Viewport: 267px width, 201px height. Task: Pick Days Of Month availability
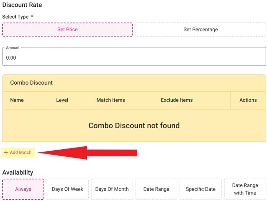pyautogui.click(x=112, y=189)
